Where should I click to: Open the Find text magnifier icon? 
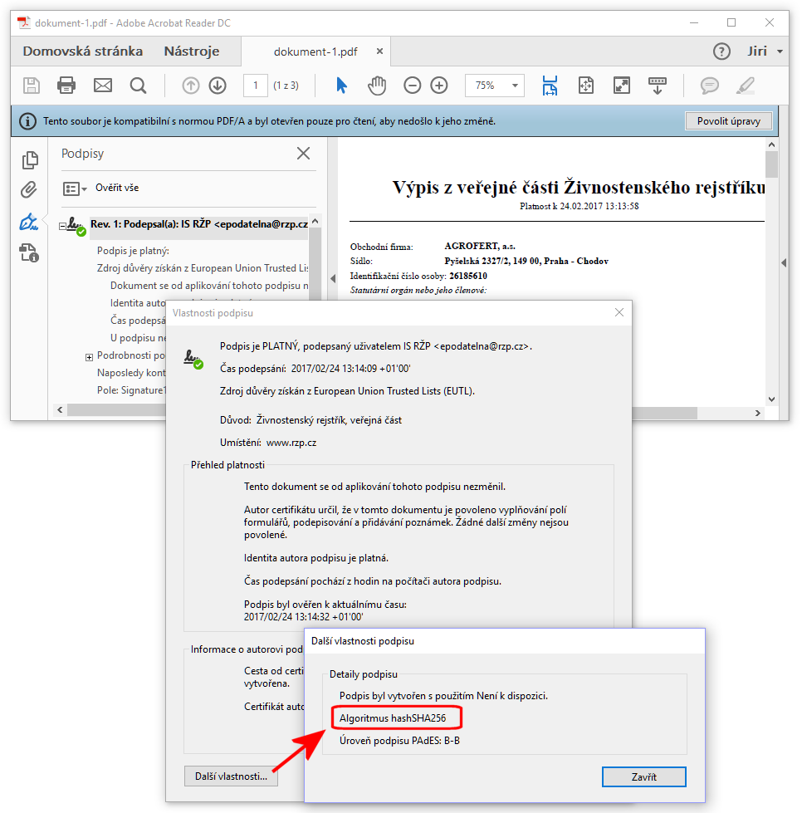coord(139,85)
